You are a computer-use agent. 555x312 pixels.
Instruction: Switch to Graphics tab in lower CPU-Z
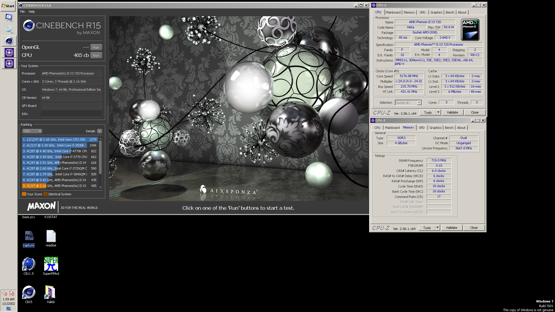point(435,128)
